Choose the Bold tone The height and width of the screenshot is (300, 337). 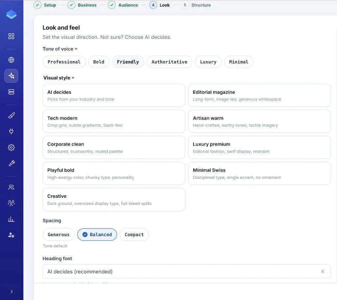point(99,62)
